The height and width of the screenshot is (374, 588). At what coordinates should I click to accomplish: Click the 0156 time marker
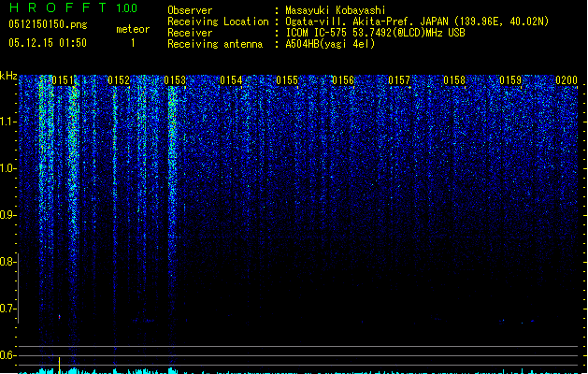click(343, 80)
